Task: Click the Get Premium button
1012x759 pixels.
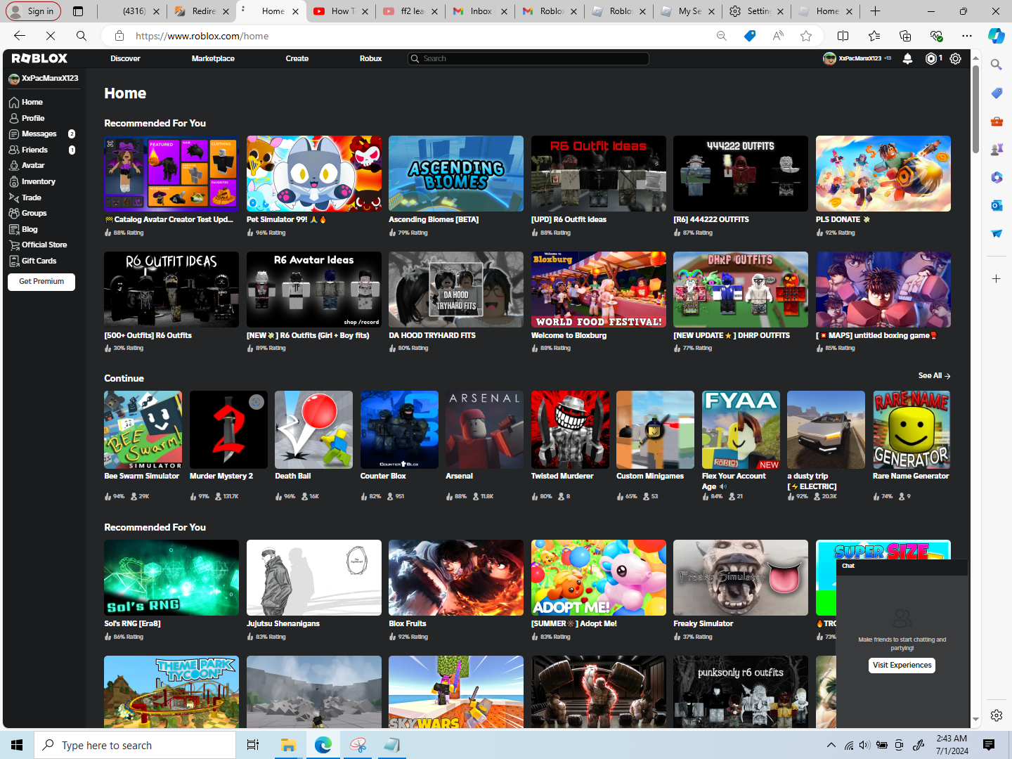Action: 41,282
